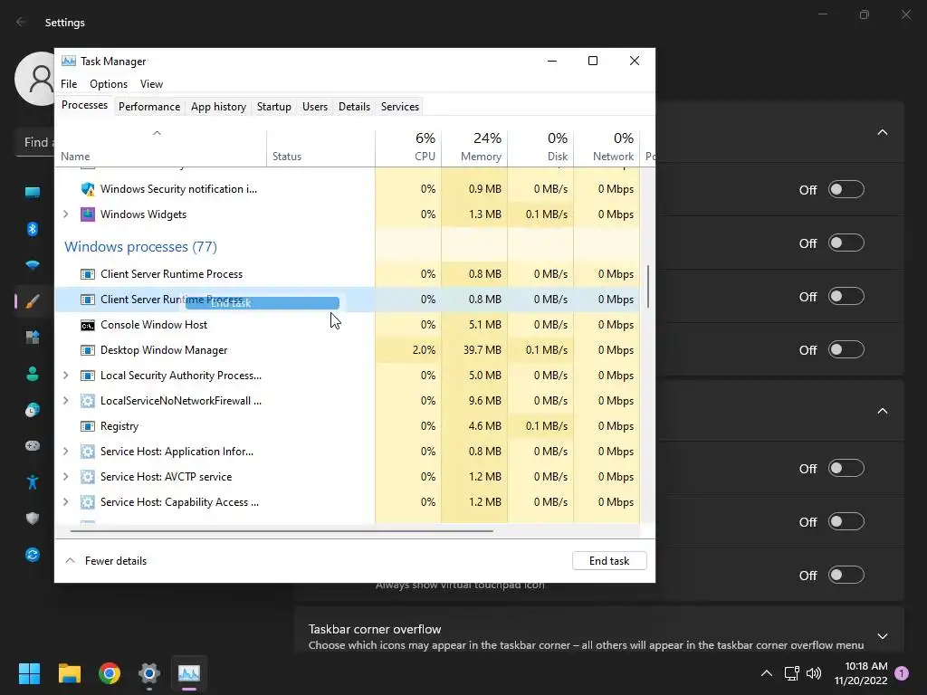Open Windows Update icon in Settings sidebar

[33, 555]
